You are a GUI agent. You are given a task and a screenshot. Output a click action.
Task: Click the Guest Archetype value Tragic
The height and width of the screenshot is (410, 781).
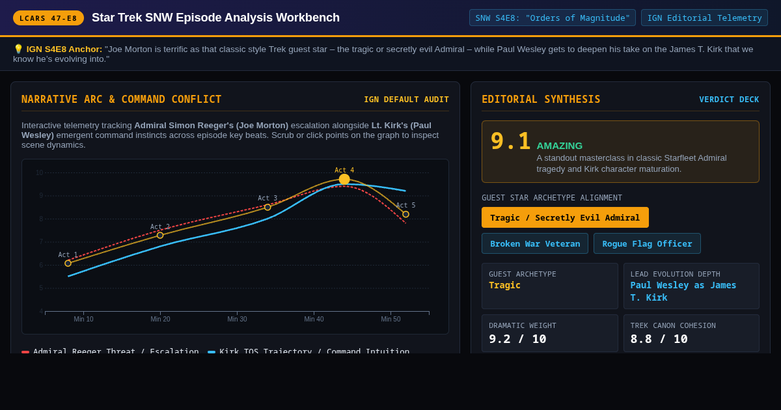[505, 285]
